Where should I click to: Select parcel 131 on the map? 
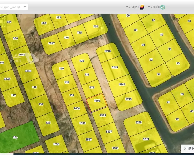tap(87, 76)
